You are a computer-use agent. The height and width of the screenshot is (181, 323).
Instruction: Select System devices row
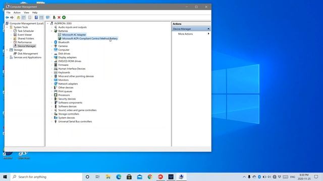click(x=67, y=118)
